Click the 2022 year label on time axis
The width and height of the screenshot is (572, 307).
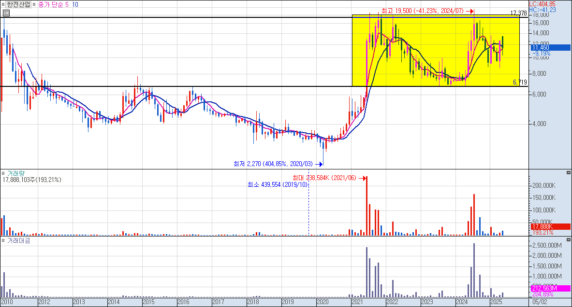(x=392, y=302)
